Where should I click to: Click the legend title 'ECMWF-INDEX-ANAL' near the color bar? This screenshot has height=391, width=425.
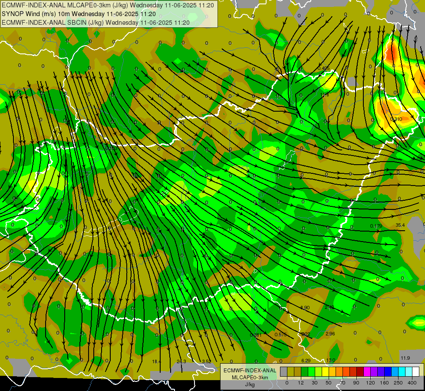pos(250,371)
